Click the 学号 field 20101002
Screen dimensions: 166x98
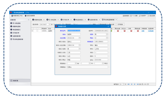(101, 60)
